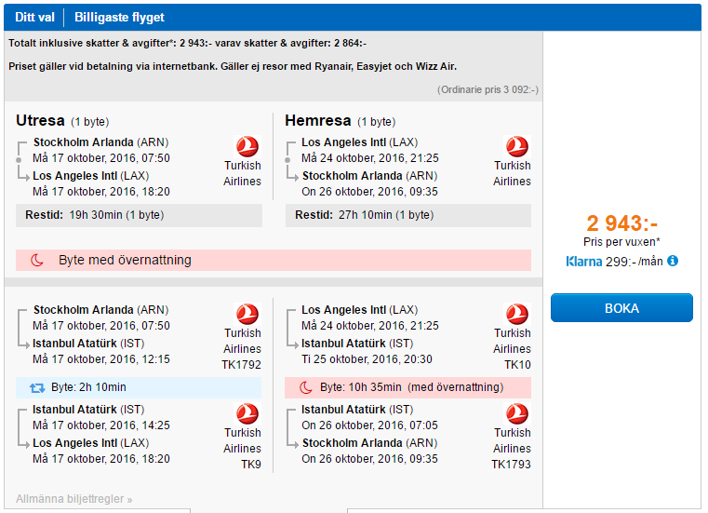Open the Billigaste flyget tab
708x513 pixels.
pyautogui.click(x=119, y=17)
